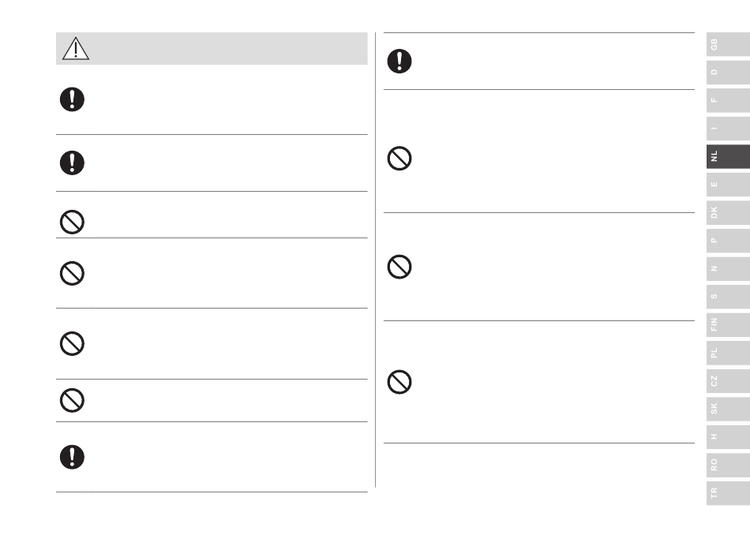Open the DK language tab
The height and width of the screenshot is (535, 750).
click(x=728, y=213)
